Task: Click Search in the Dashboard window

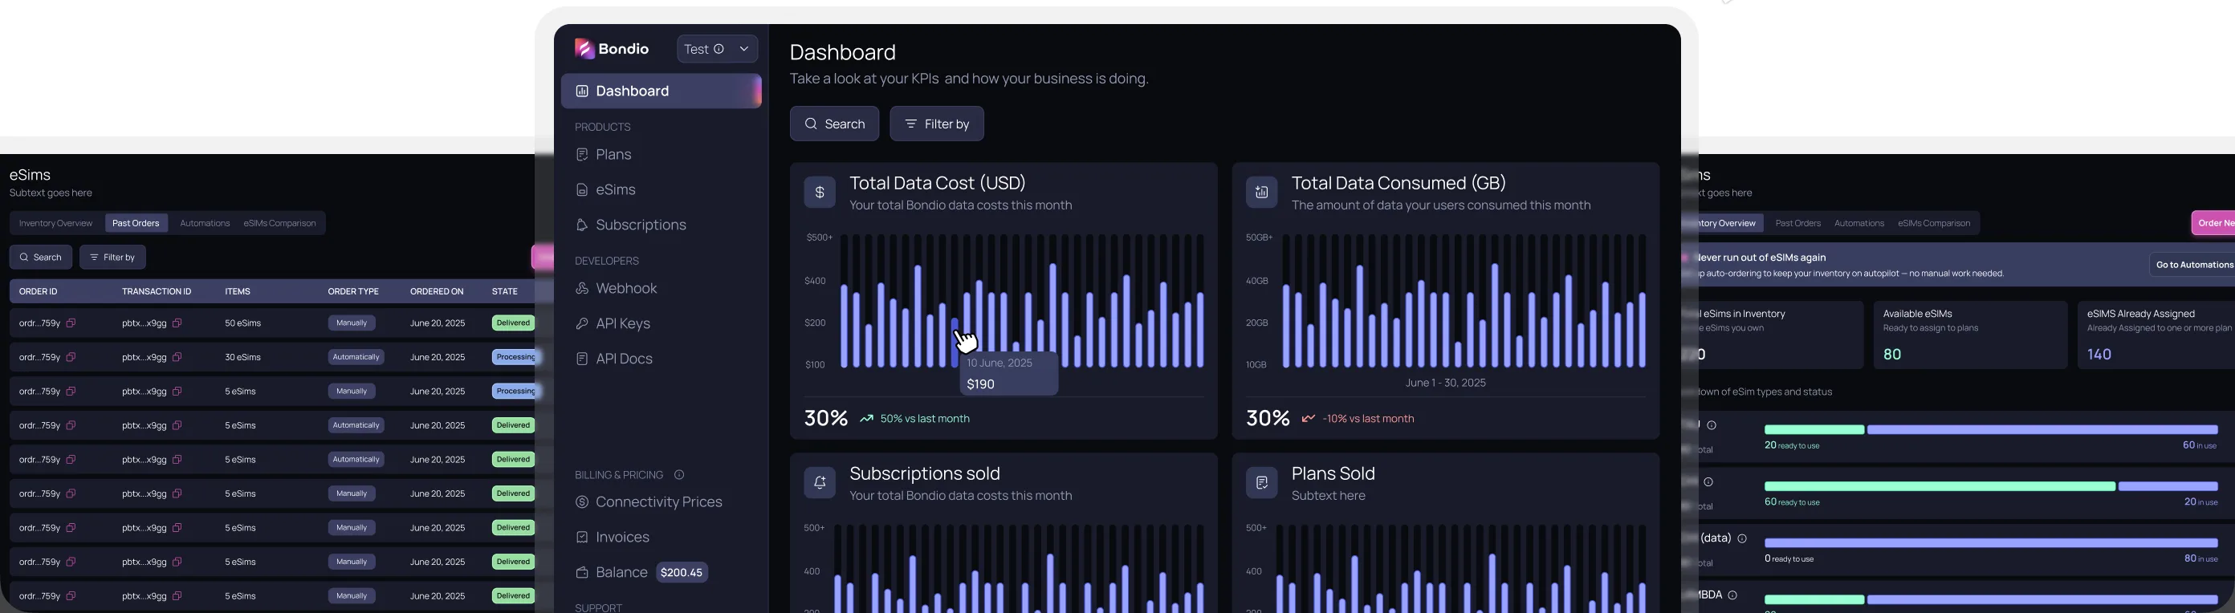Action: coord(834,124)
